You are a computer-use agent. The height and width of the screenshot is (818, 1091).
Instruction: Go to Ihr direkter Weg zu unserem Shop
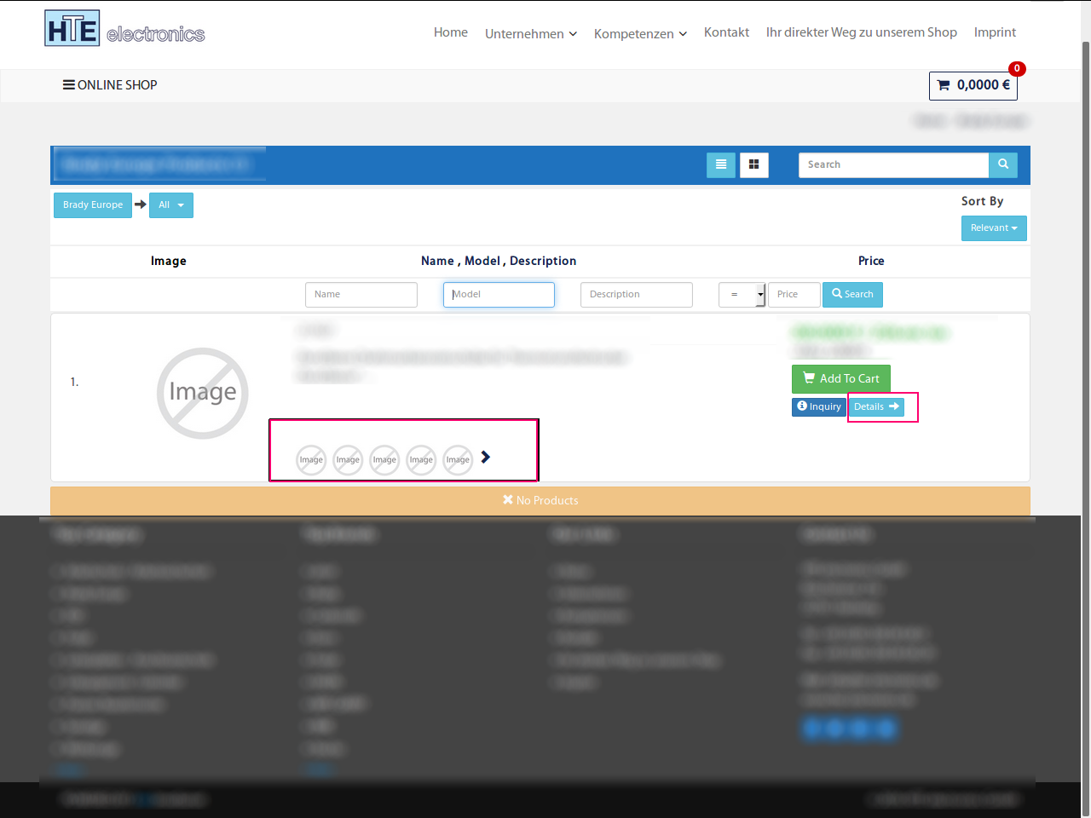(861, 32)
